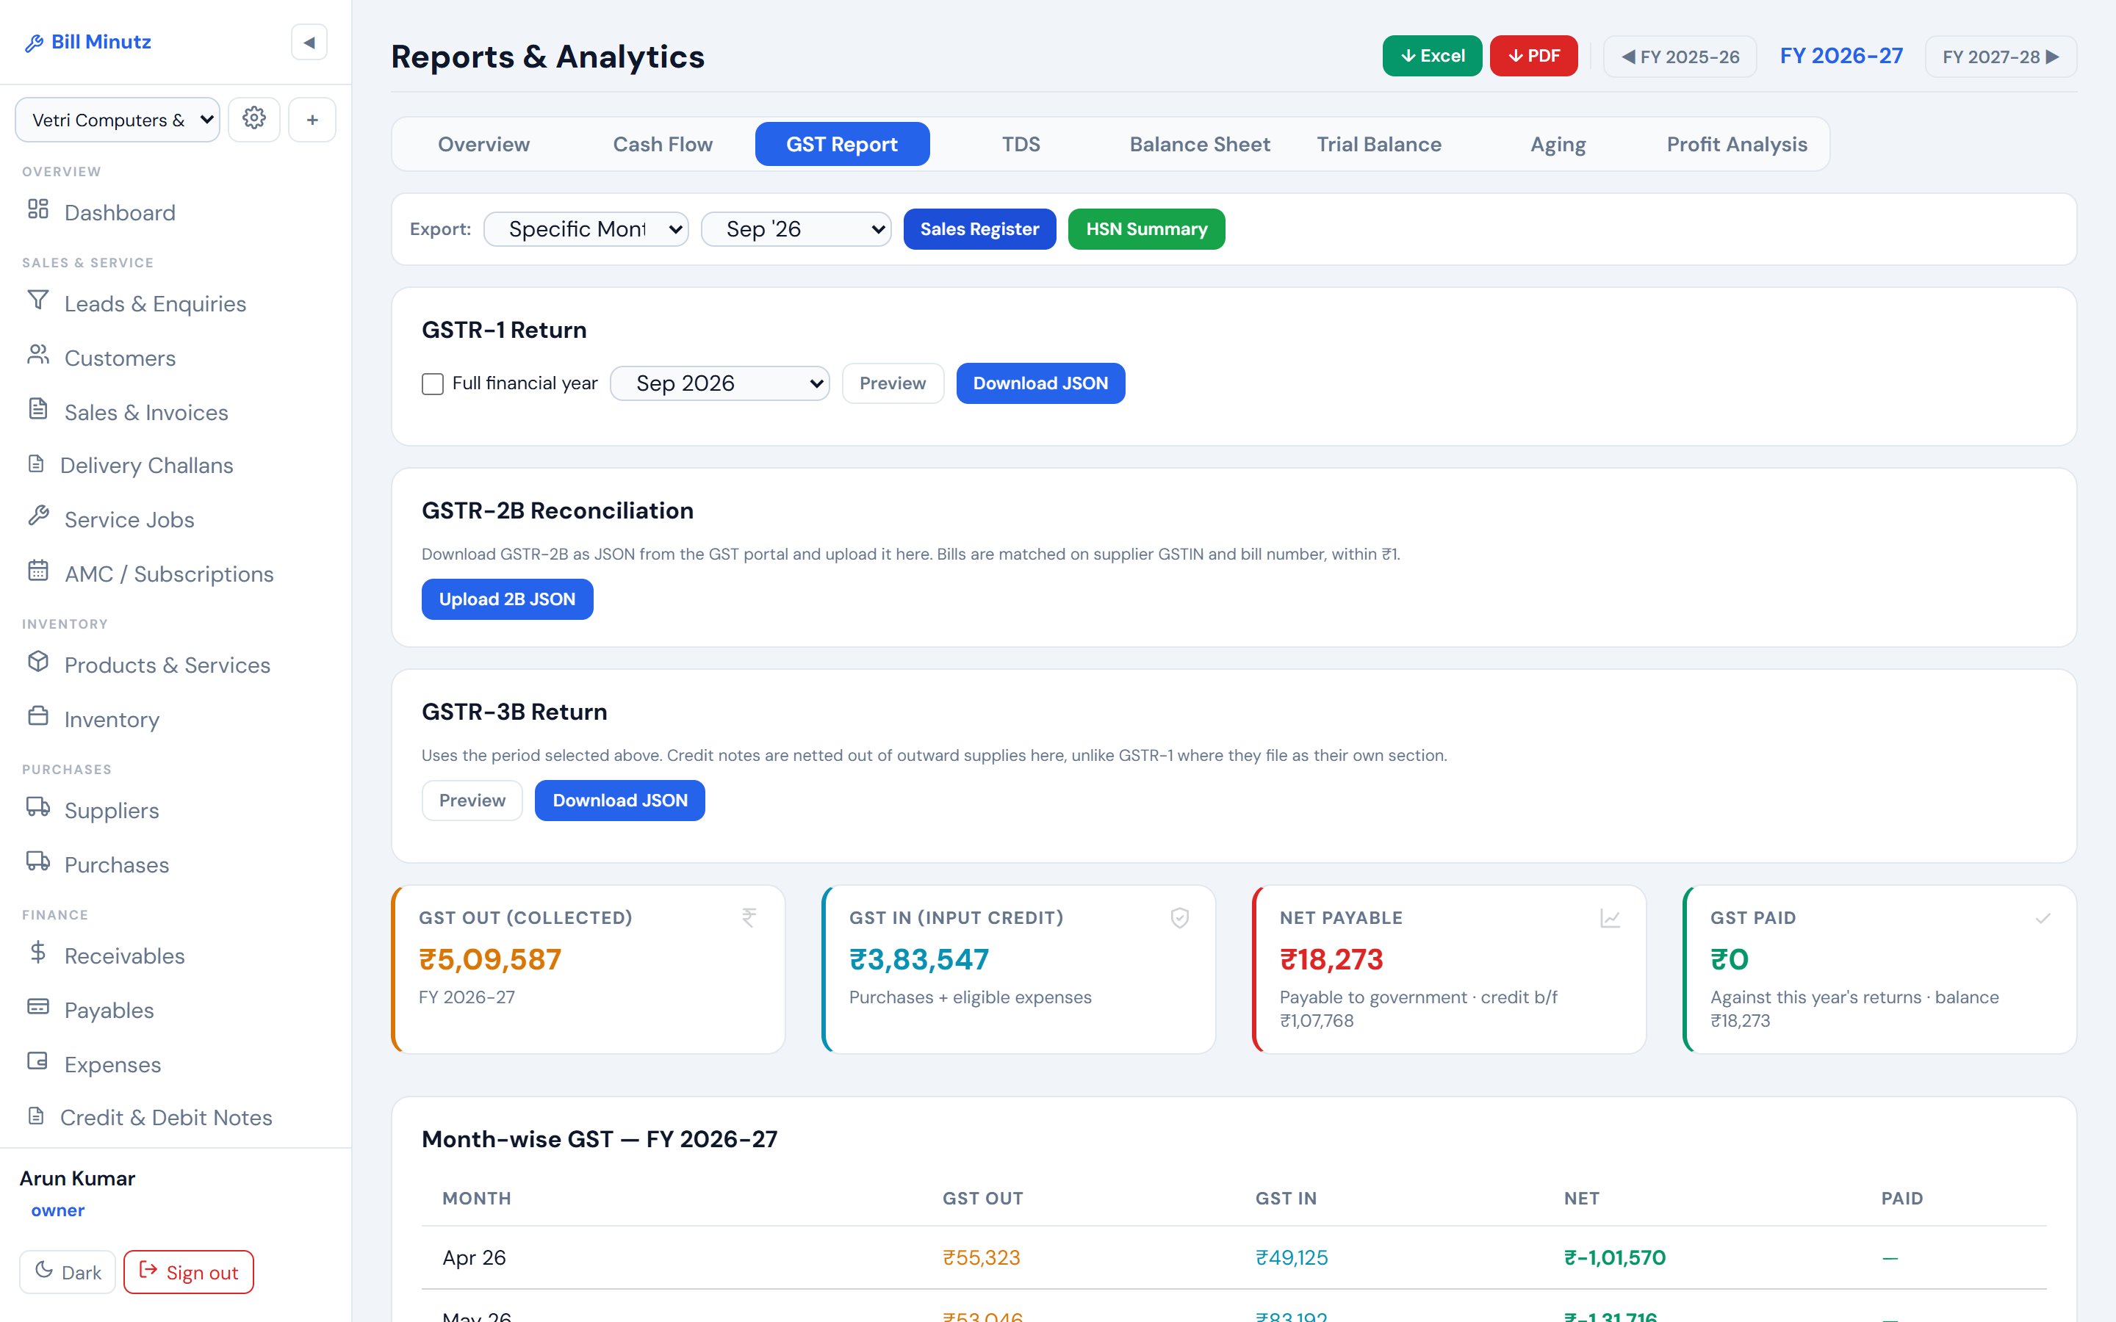Image resolution: width=2116 pixels, height=1322 pixels.
Task: Click the Apr 26 month row
Action: pyautogui.click(x=1234, y=1257)
